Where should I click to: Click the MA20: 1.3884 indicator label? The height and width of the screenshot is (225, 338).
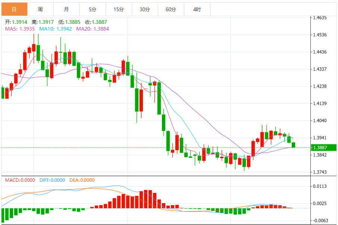(93, 29)
